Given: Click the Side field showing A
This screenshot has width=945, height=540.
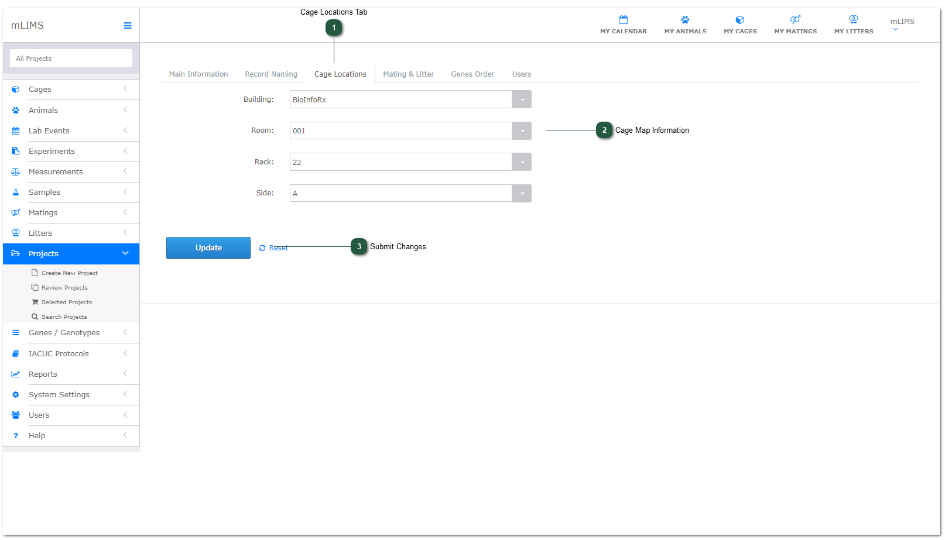Looking at the screenshot, I should (x=401, y=193).
